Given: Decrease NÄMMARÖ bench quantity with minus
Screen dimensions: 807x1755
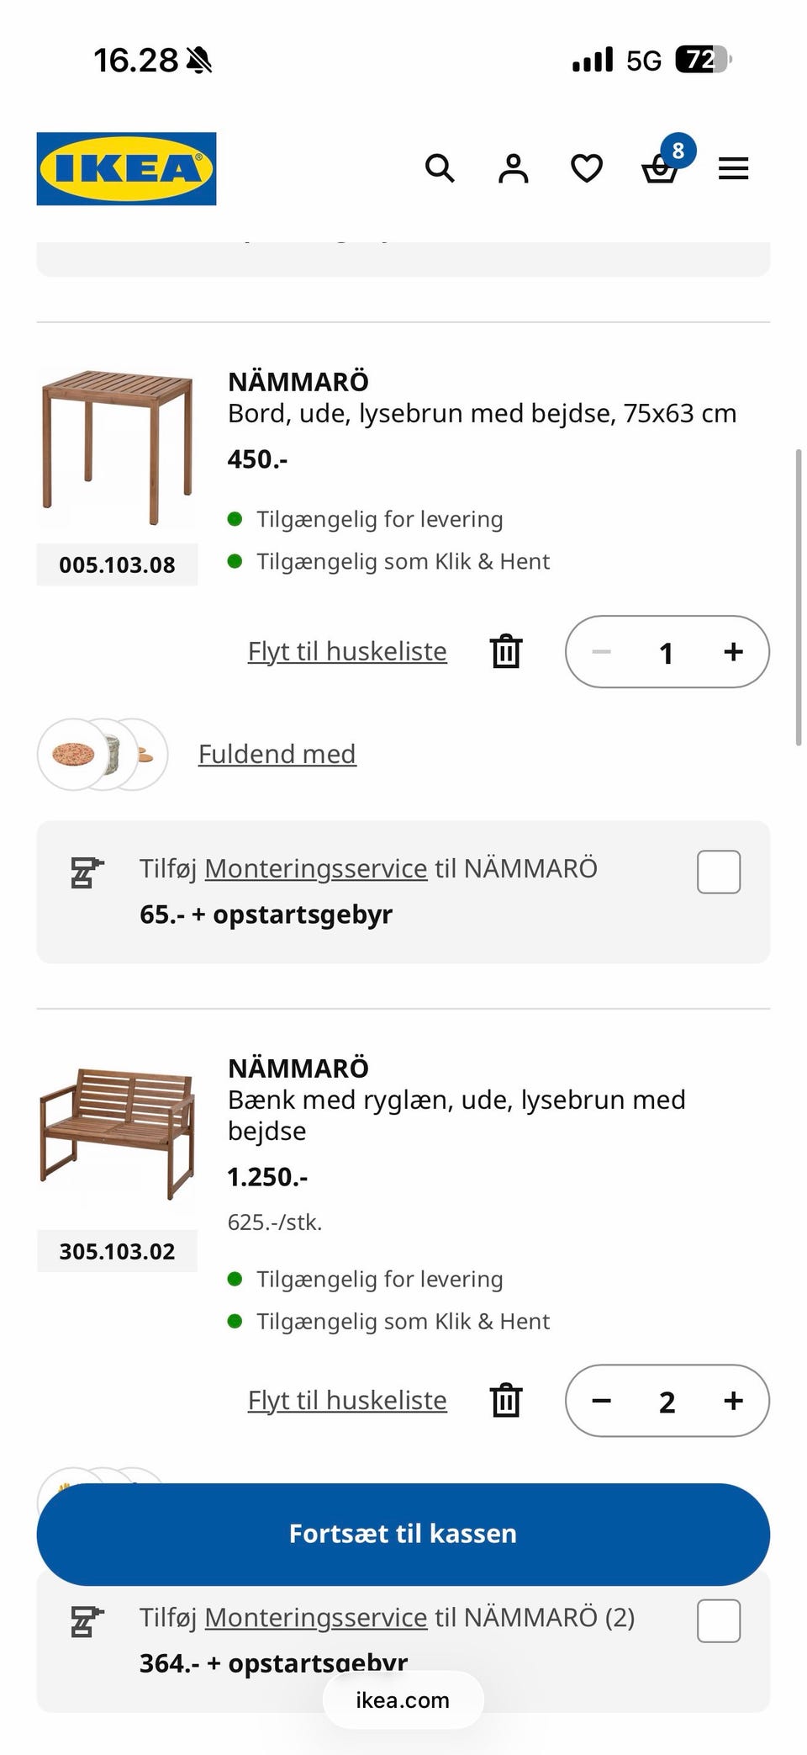Looking at the screenshot, I should pos(601,1400).
